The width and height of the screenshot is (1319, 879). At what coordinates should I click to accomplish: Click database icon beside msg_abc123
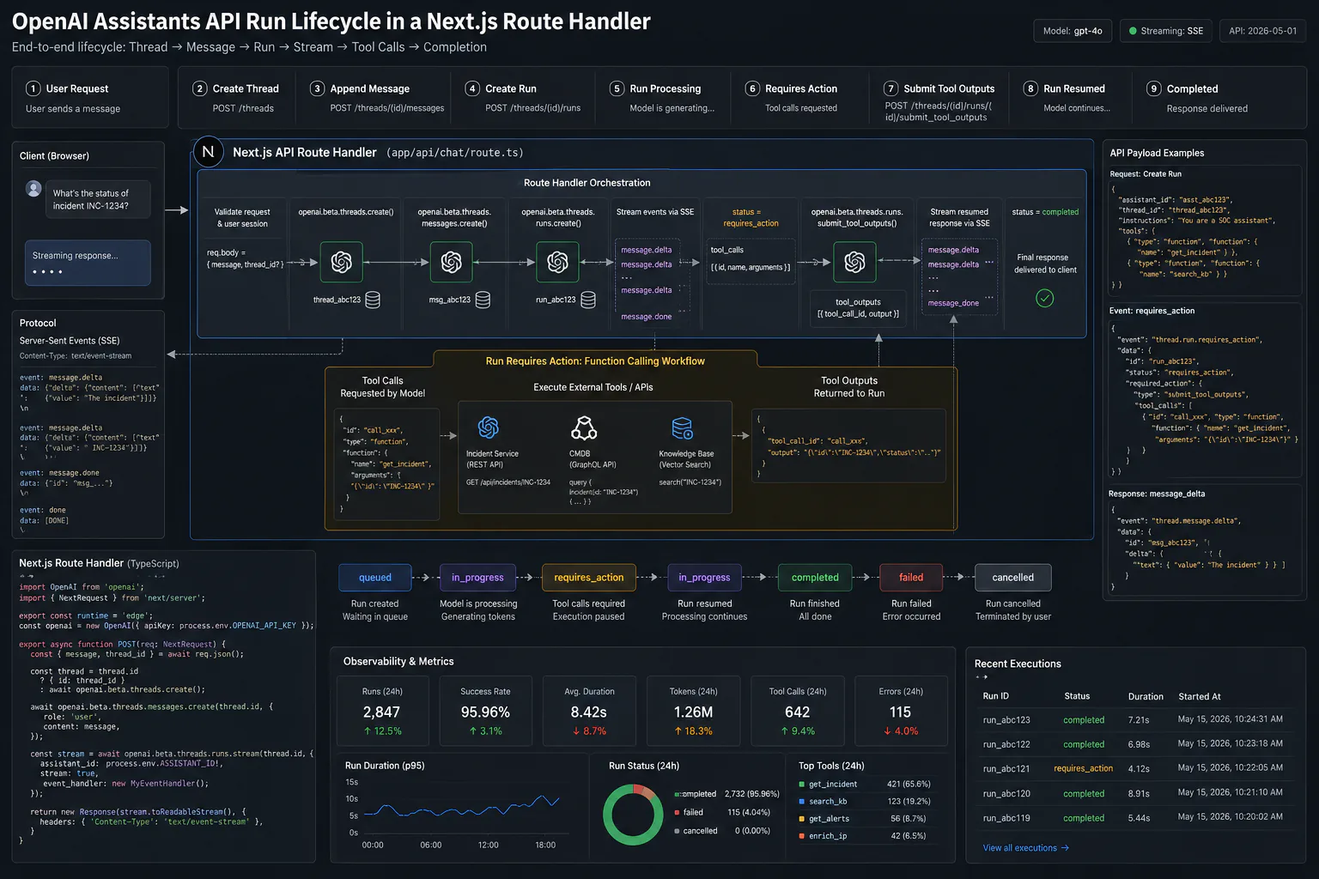pos(483,300)
